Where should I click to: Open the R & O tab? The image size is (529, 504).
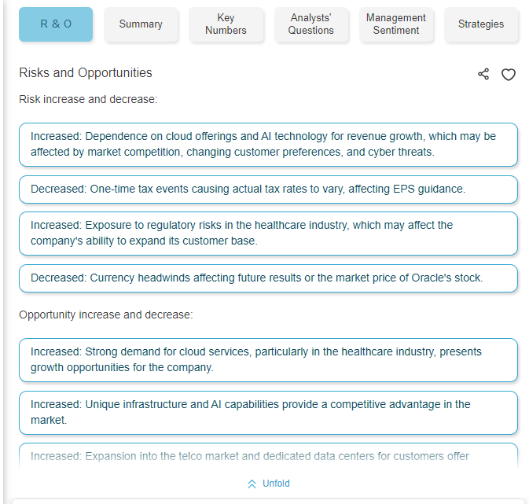[56, 24]
